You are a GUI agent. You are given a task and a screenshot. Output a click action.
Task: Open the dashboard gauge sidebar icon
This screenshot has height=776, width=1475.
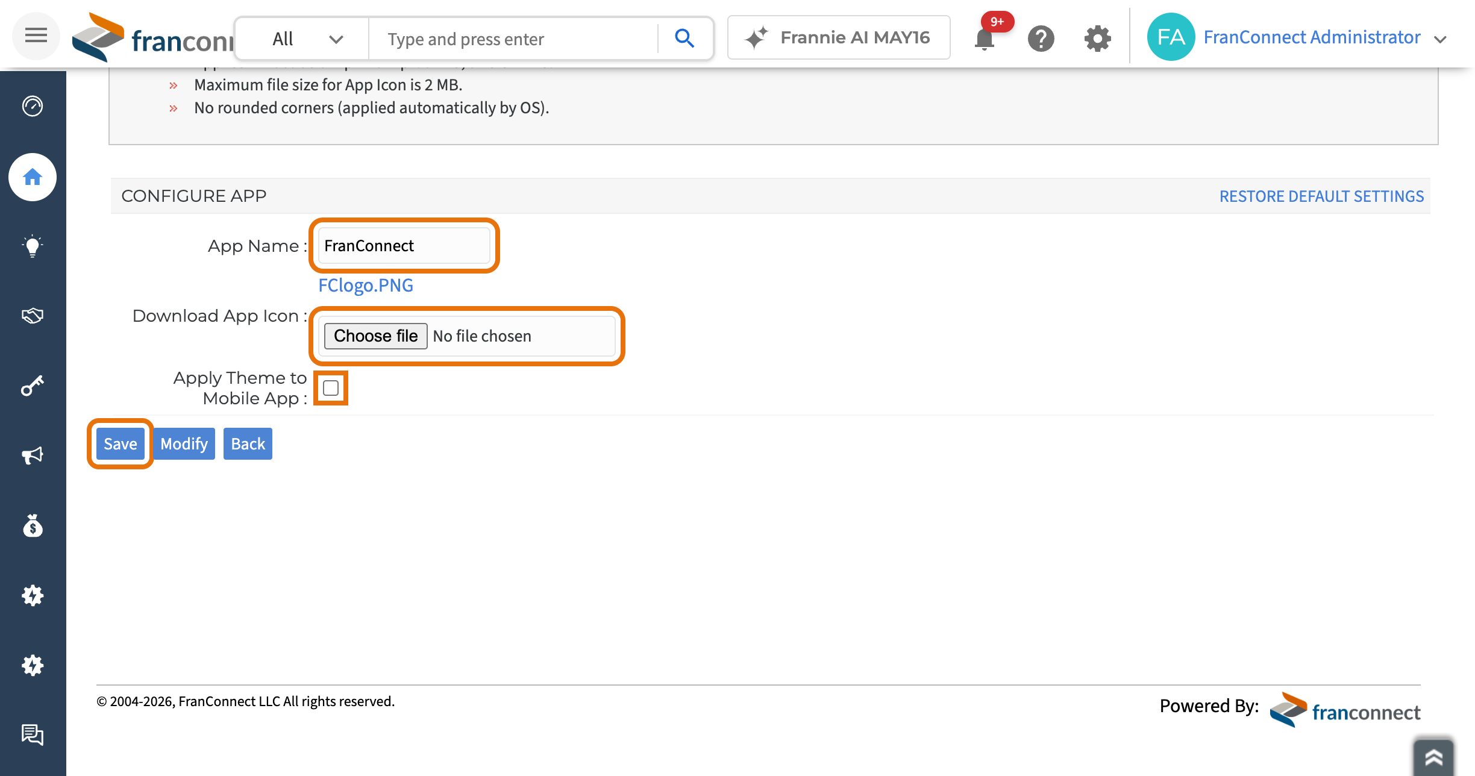tap(33, 106)
